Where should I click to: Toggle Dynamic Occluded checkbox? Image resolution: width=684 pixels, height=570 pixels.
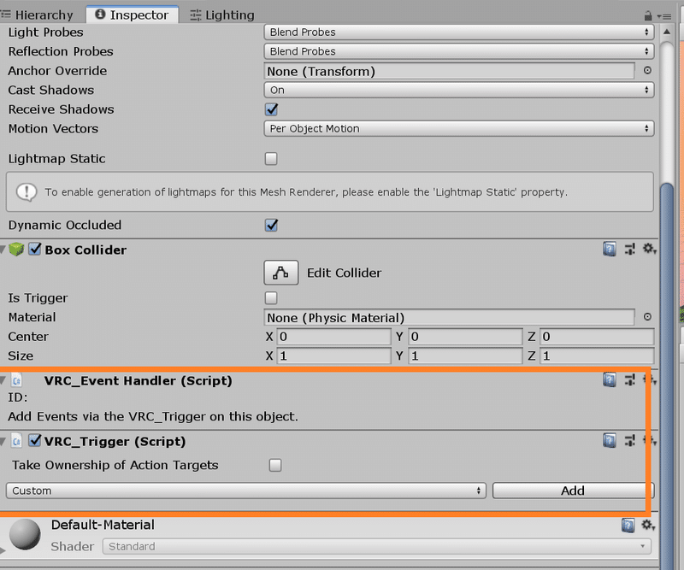tap(271, 225)
